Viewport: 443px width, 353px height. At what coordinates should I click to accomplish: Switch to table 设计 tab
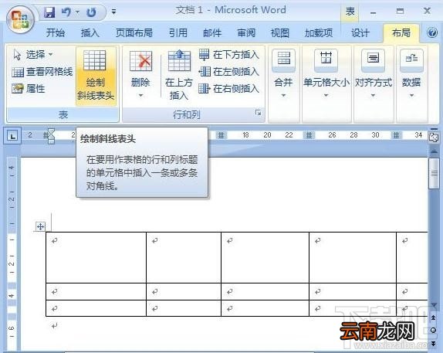tap(360, 32)
